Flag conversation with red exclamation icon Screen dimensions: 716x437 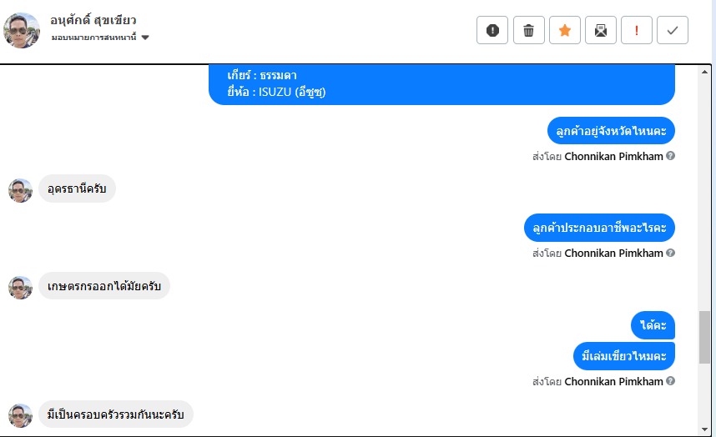click(636, 31)
